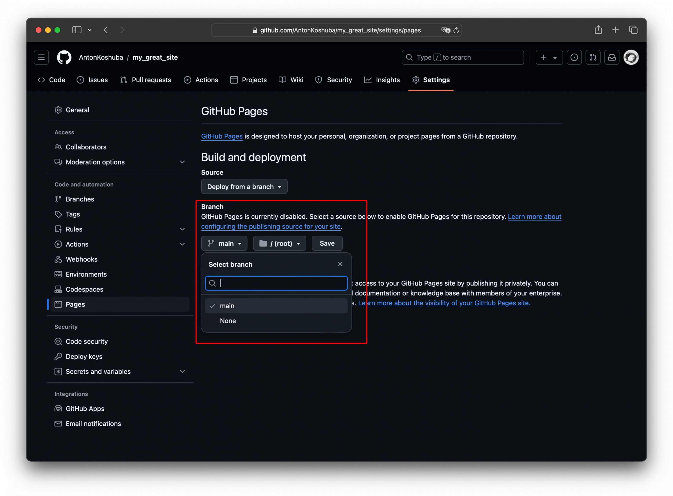The image size is (673, 496).
Task: Open Tags settings in sidebar
Action: (120, 214)
